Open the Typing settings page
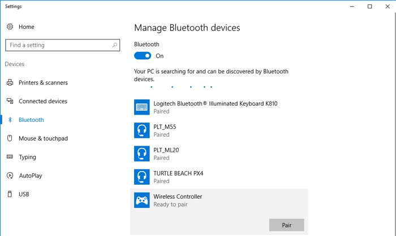Viewport: 396px width, 236px height. tap(27, 157)
